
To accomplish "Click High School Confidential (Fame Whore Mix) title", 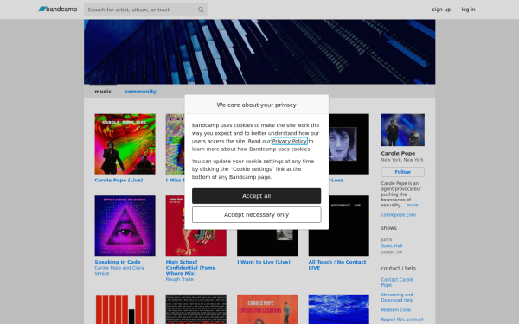I will (190, 268).
